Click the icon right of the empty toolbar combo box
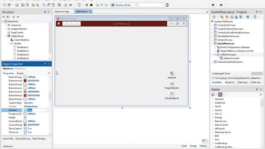Screen dimensions: 265x149 [x=167, y=5]
